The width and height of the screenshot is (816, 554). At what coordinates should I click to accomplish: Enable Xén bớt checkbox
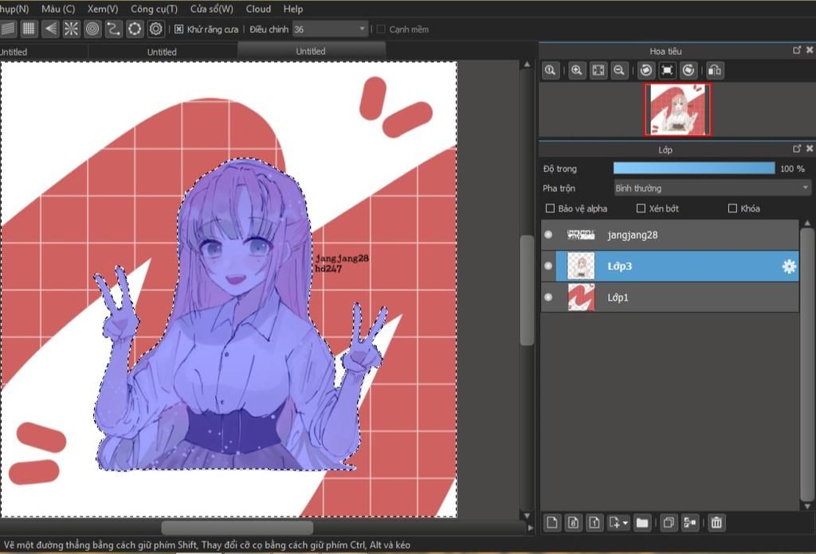(x=641, y=209)
